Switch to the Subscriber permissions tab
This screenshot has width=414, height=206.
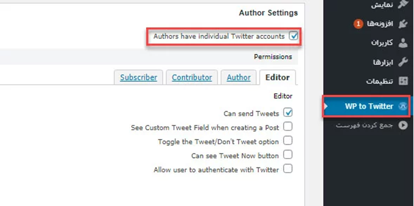click(139, 77)
